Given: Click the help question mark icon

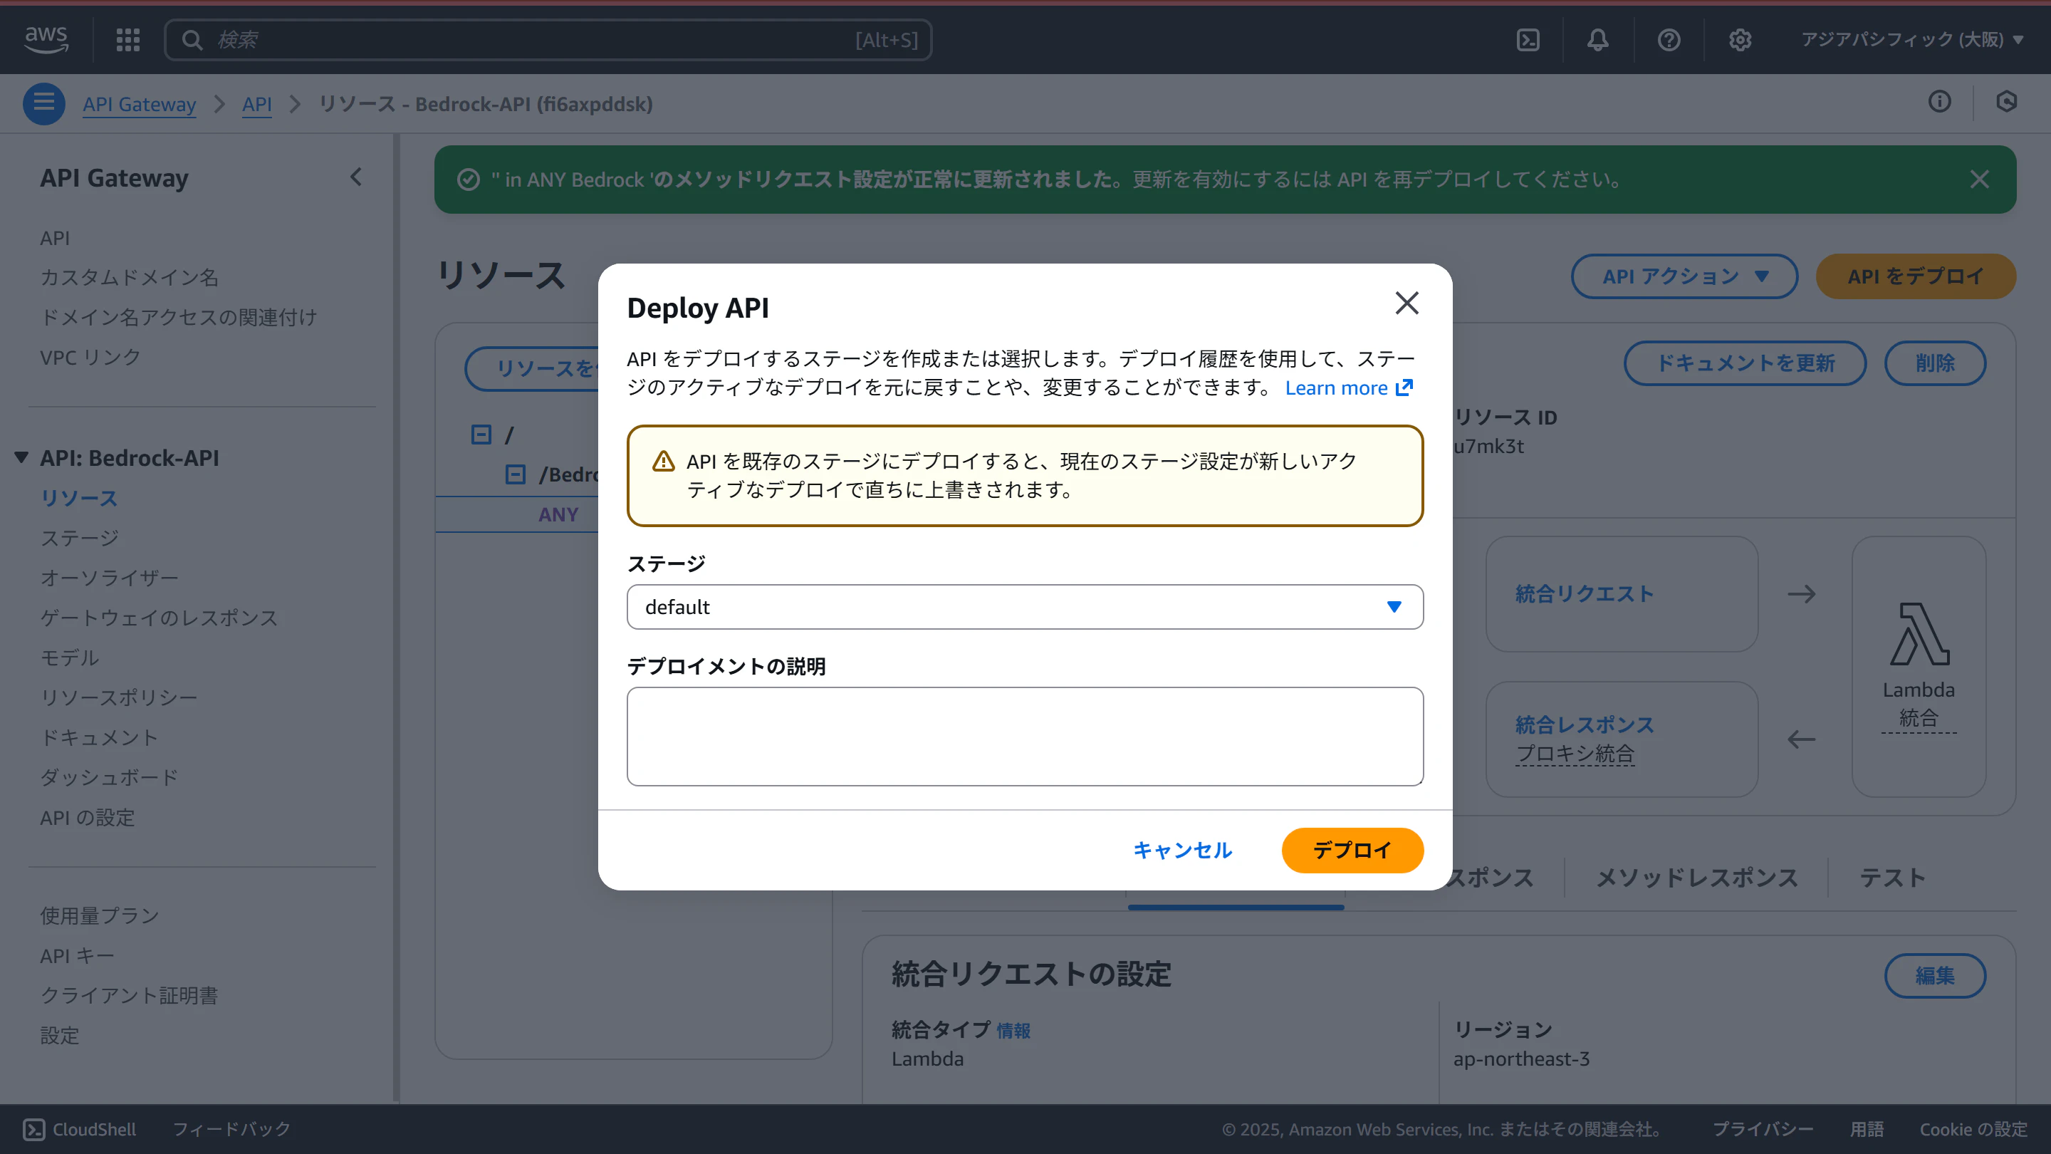Looking at the screenshot, I should [1669, 40].
